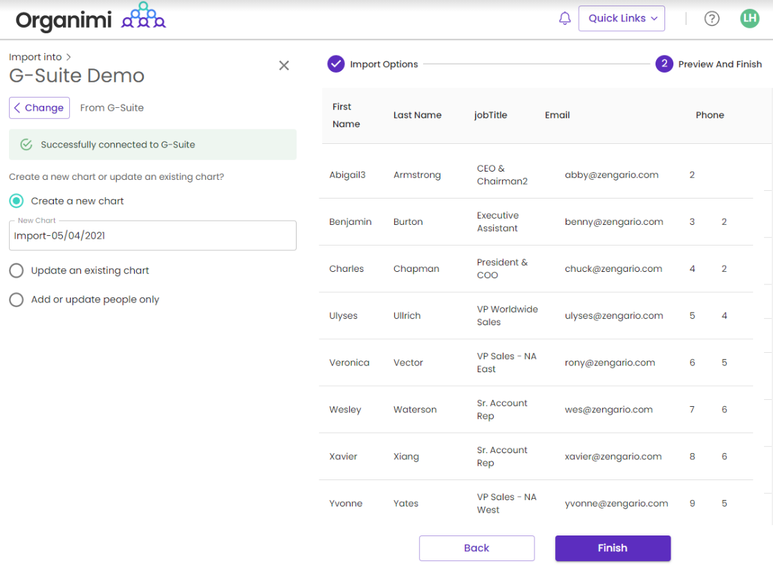
Task: Click the Organimi logo icon
Action: click(143, 17)
